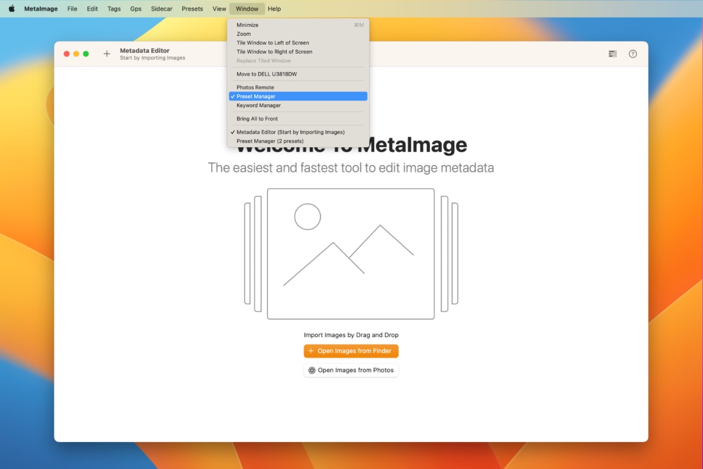Open Keyword Manager from Window menu
Screen dimensions: 703x469
[298, 106]
